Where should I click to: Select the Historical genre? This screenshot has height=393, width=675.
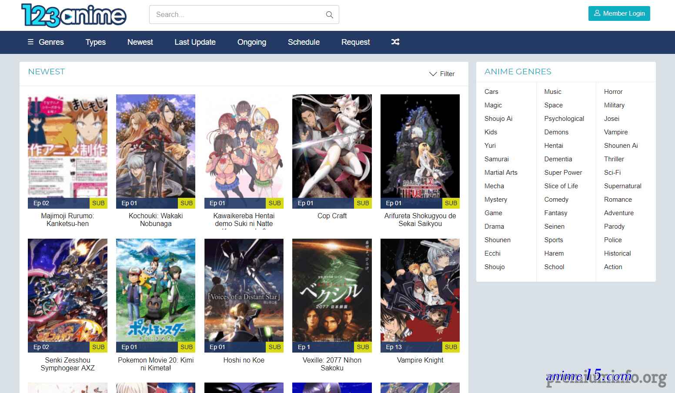pos(618,253)
